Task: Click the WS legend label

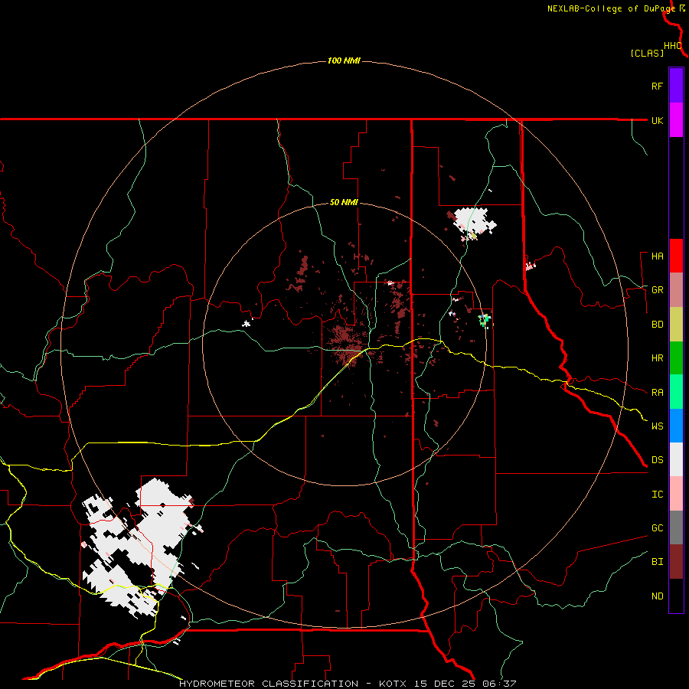Action: 658,426
